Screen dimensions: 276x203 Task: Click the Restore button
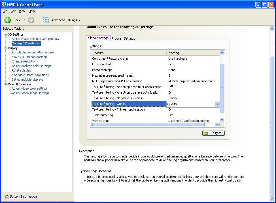[213, 133]
